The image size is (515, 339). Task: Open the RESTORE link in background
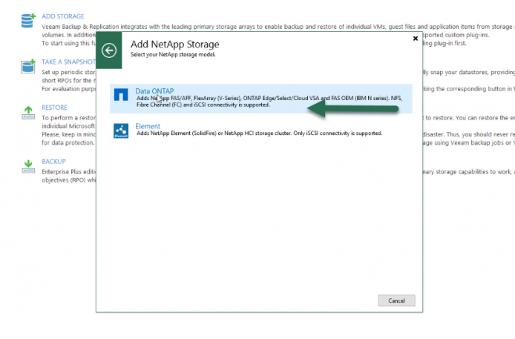click(x=54, y=108)
